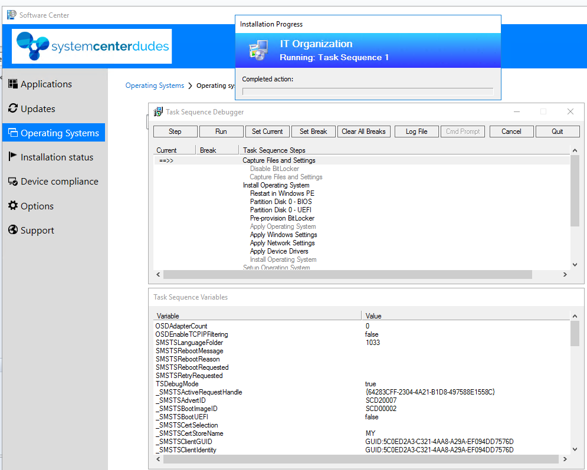The height and width of the screenshot is (470, 587).
Task: Select the _SMSTSBootUEFI variable
Action: point(182,417)
